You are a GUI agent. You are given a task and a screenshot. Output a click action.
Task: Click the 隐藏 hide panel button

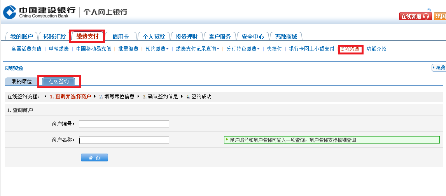tap(439, 68)
